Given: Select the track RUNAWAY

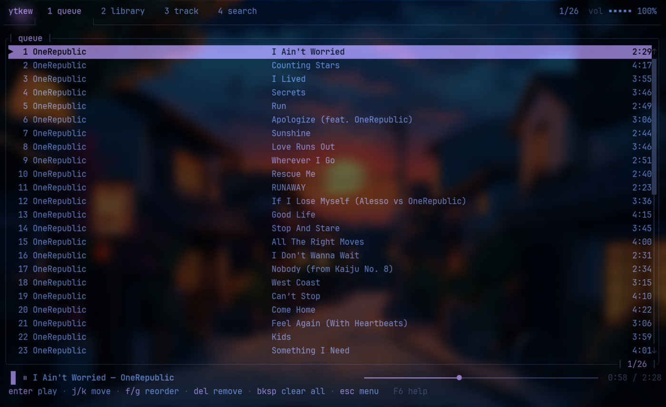Looking at the screenshot, I should tap(330, 187).
